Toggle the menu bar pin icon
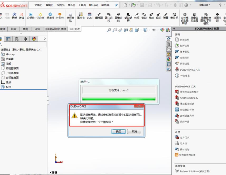 pyautogui.click(x=116, y=5)
